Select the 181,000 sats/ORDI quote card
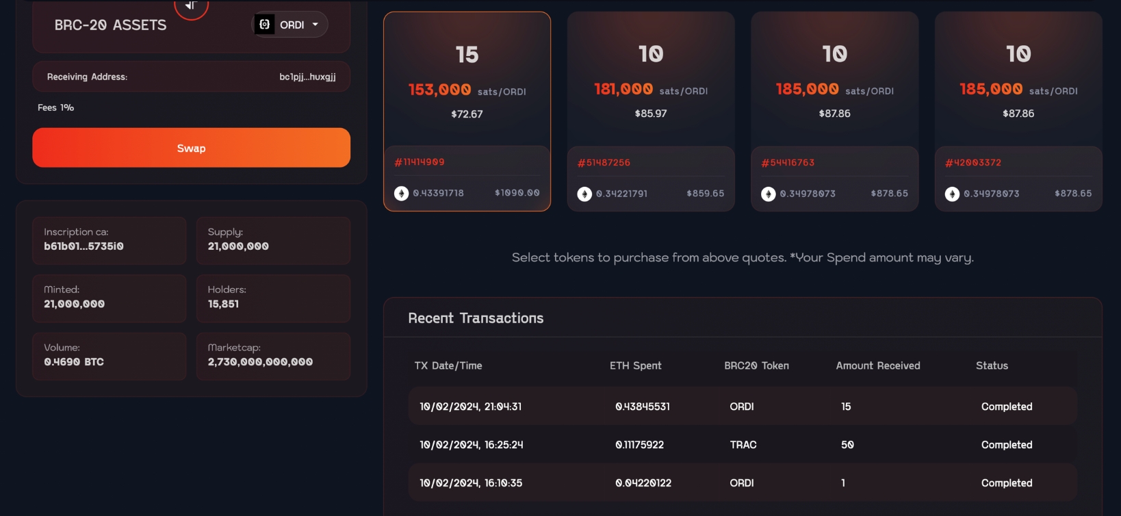 650,82
